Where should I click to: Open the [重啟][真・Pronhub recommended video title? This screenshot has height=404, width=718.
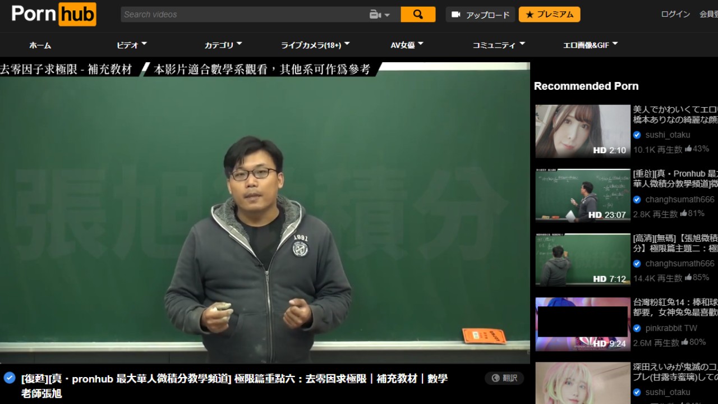pos(675,179)
